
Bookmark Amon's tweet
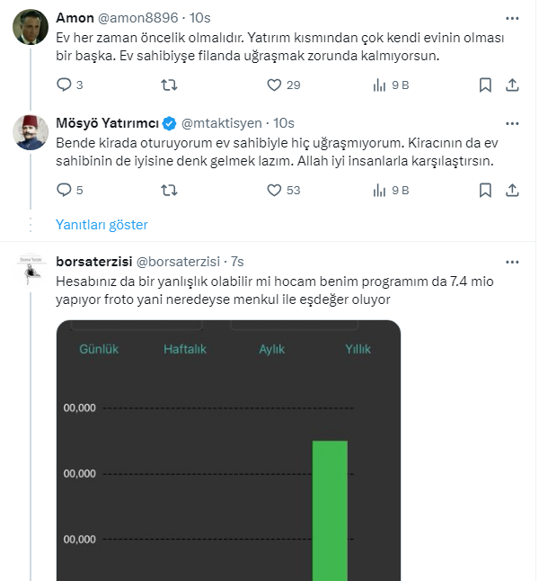coord(485,85)
